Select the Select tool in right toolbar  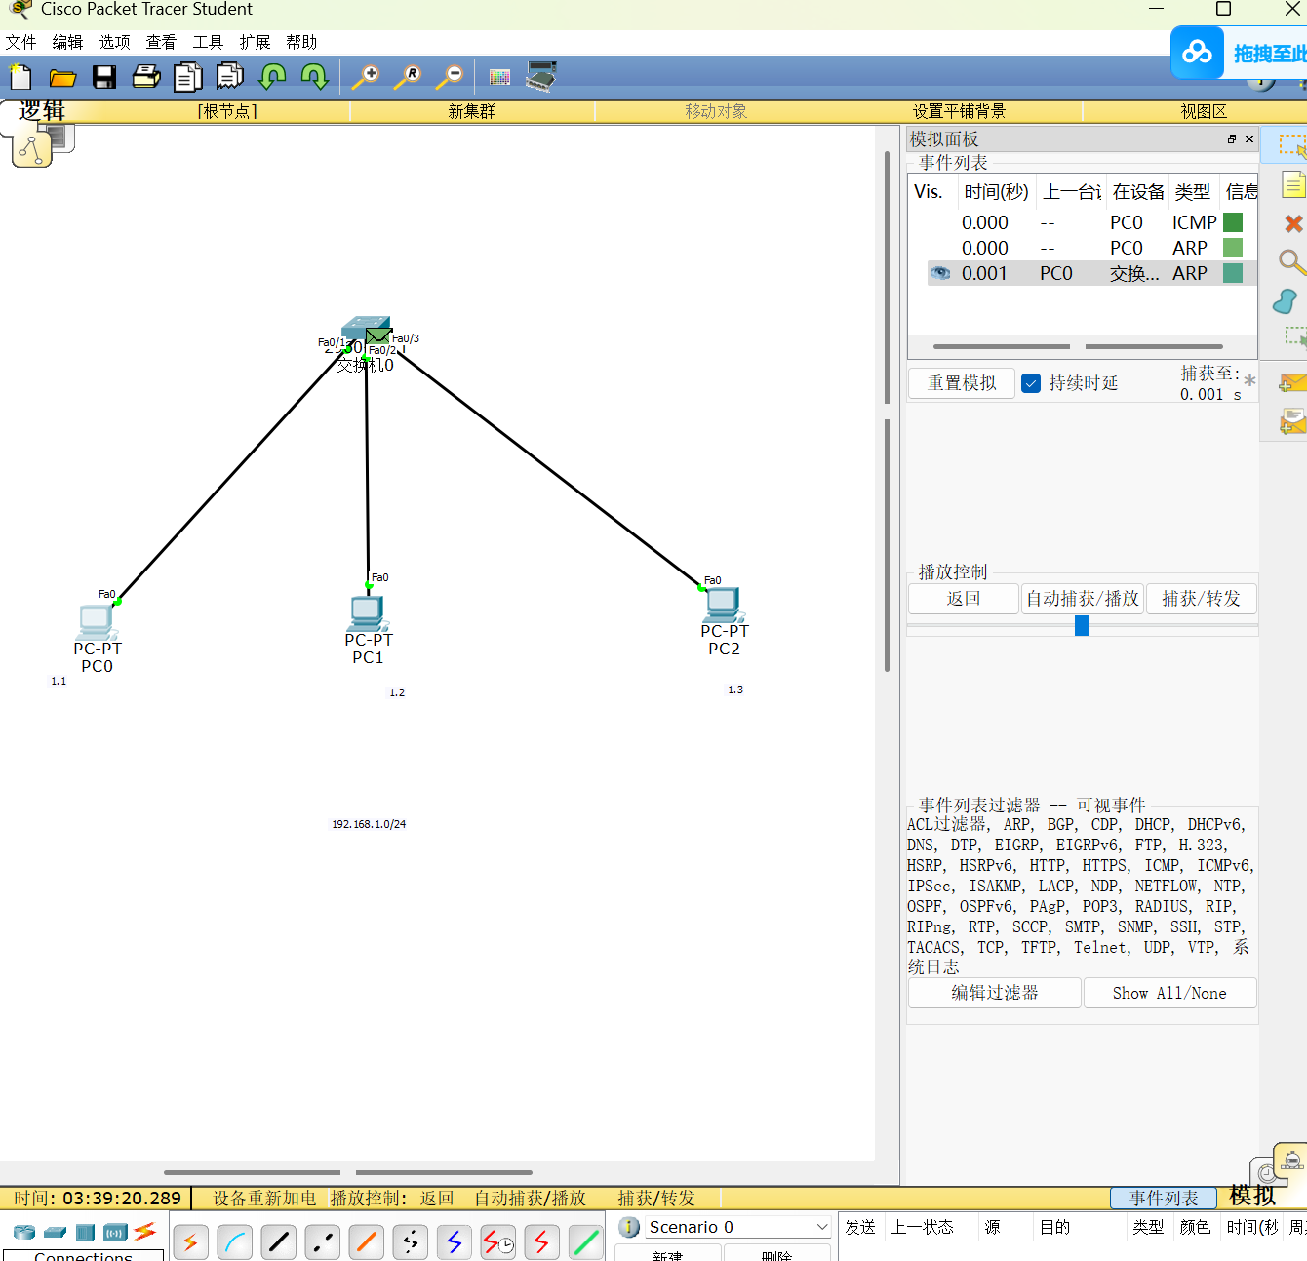[x=1292, y=146]
